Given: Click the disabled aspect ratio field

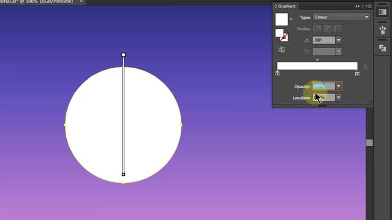Looking at the screenshot, I should click(324, 51).
